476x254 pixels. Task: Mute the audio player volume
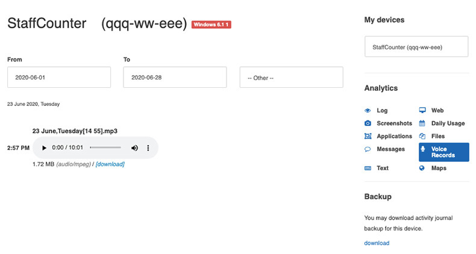(134, 148)
